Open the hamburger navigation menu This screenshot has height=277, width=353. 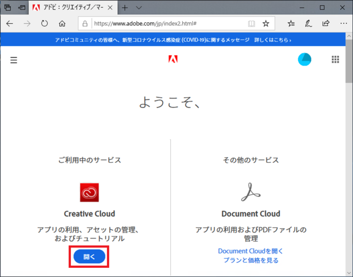pyautogui.click(x=14, y=60)
